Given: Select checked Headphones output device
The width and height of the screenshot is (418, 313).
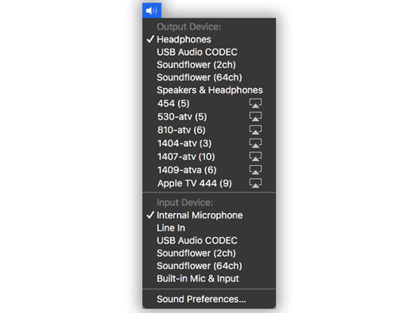Looking at the screenshot, I should (x=184, y=39).
